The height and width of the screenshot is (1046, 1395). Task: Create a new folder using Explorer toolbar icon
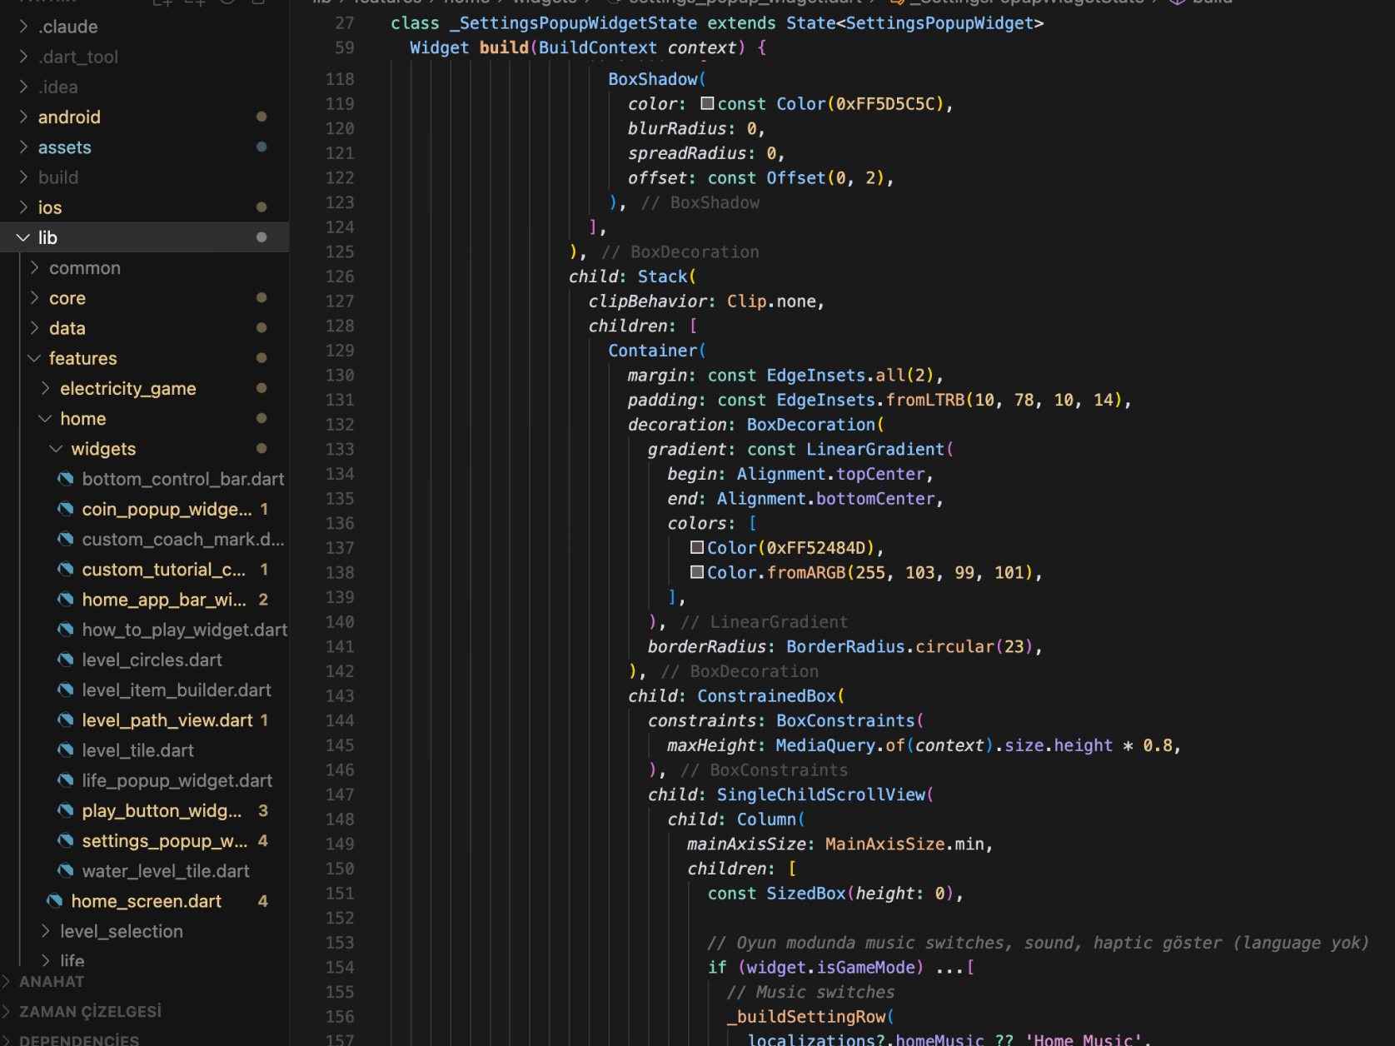tap(194, 2)
